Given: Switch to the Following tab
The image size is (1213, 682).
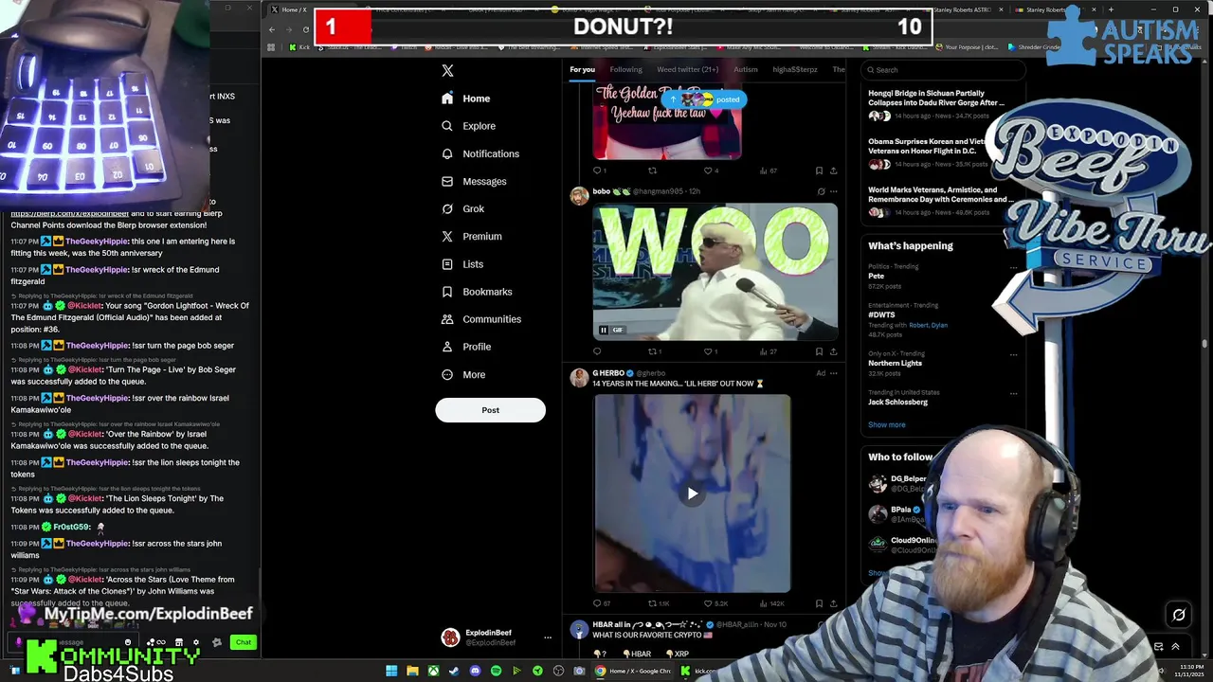Looking at the screenshot, I should click(x=625, y=69).
